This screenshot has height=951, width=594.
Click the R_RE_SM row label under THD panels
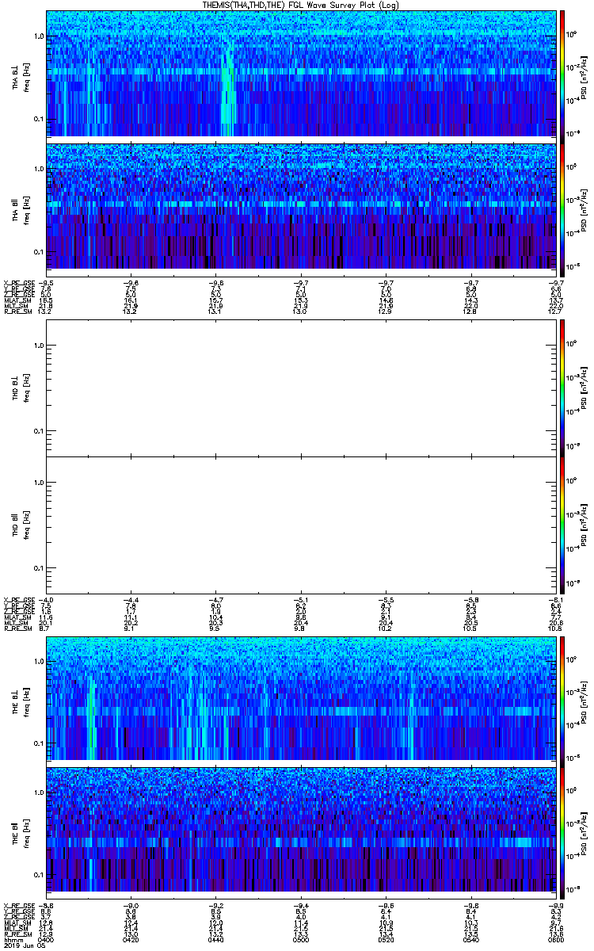pyautogui.click(x=17, y=628)
